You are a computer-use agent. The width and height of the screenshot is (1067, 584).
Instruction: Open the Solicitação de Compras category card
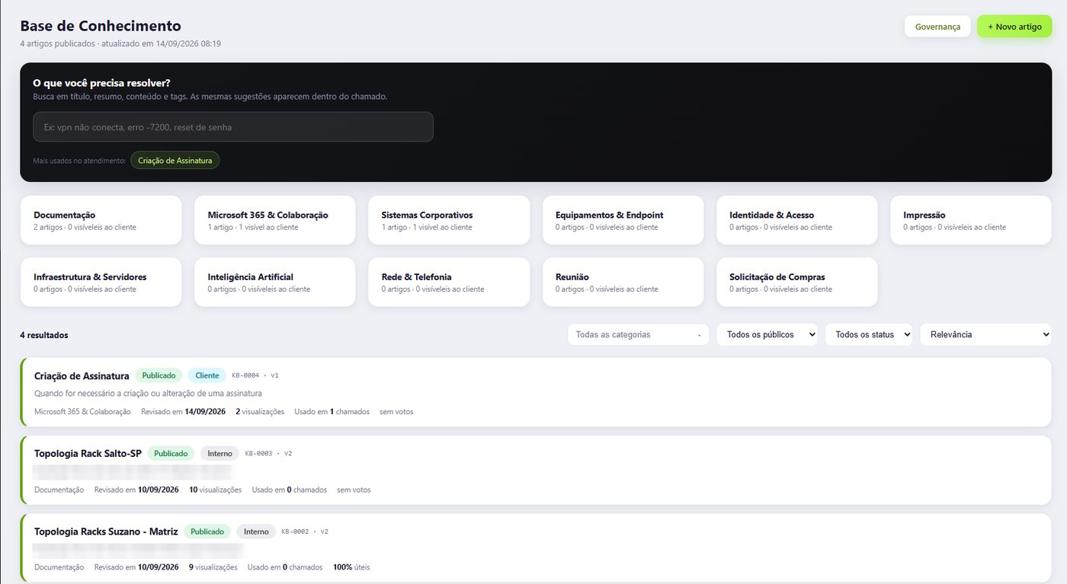coord(797,282)
